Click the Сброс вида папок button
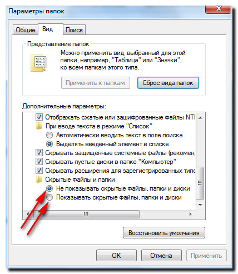The image size is (238, 274). coord(168,83)
